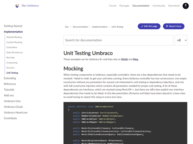Screen dimensions: 193x144
Task: Open Umbraco Uno in the sidebar
Action: point(12,101)
